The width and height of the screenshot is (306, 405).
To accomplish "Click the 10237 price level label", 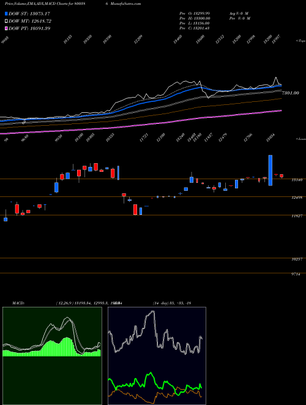I will point(296,259).
